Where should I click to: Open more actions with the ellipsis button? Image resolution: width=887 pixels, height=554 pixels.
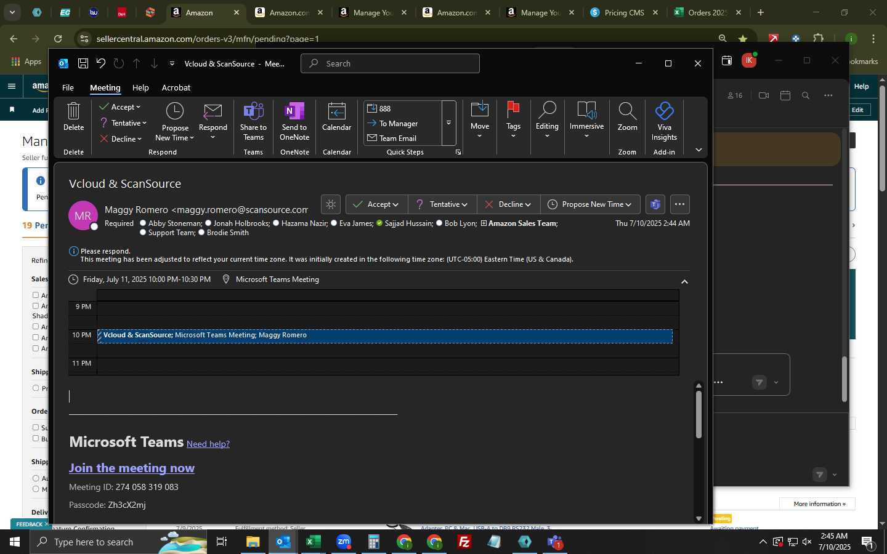tap(679, 204)
